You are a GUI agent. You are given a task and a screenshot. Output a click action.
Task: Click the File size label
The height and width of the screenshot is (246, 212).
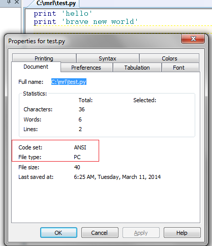tap(28, 167)
